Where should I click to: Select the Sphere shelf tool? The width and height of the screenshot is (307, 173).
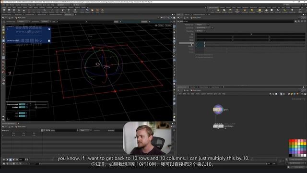(x=9, y=11)
